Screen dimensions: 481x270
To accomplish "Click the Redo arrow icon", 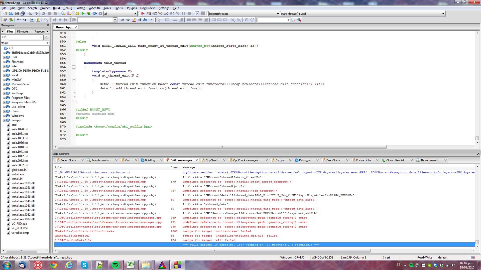I will coord(36,13).
